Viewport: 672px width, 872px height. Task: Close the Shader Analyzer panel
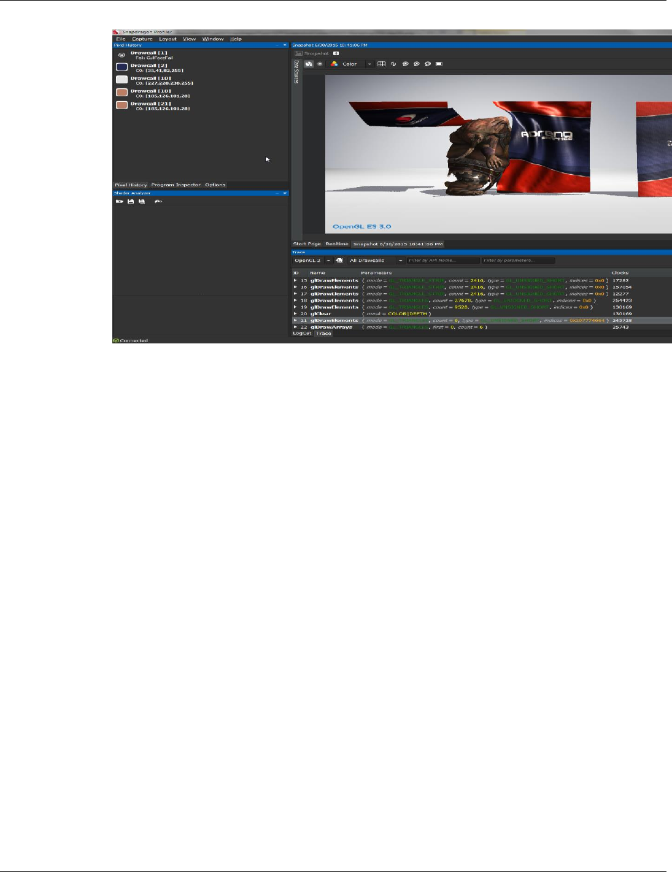(285, 193)
